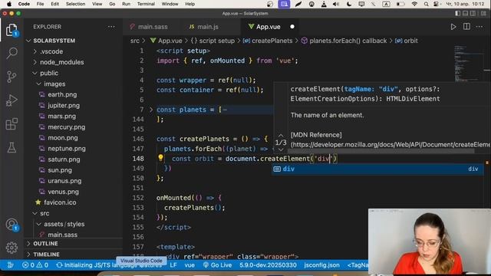
Task: Show next signature with down arrow
Action: (281, 149)
